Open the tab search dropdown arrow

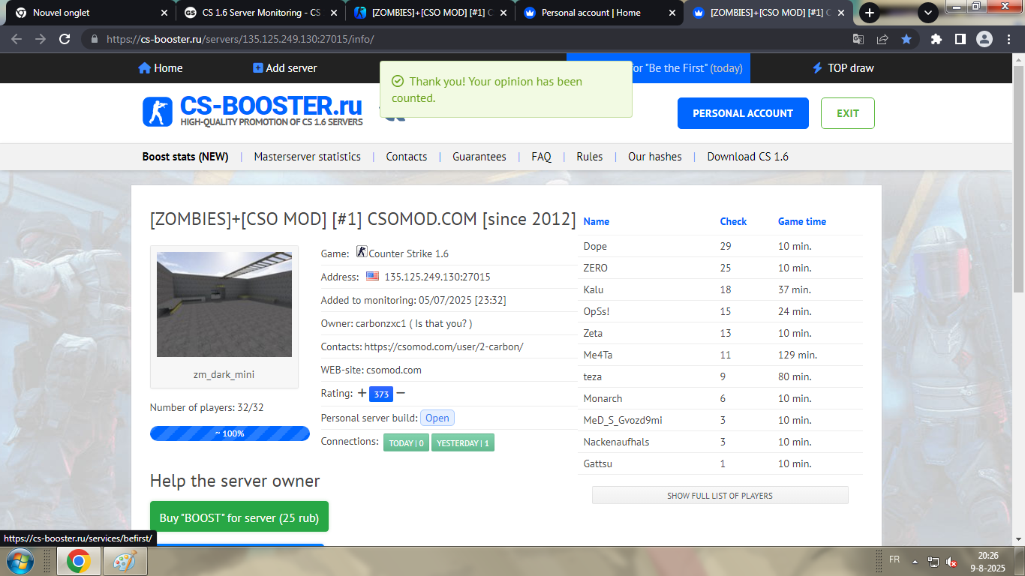tap(928, 12)
